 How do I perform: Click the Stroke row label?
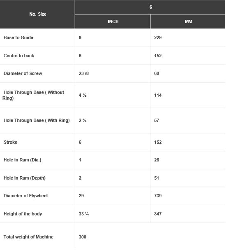pos(11,142)
